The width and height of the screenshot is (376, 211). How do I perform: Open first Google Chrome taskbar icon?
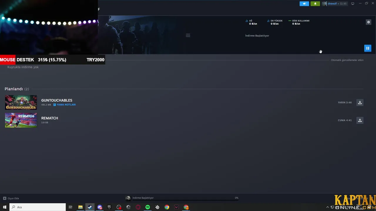pyautogui.click(x=167, y=207)
